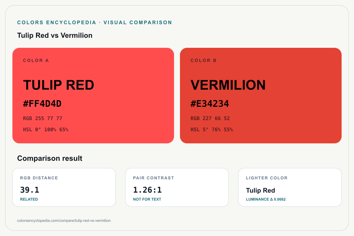The width and height of the screenshot is (354, 236).
Task: Open the Lighter Color result card
Action: coord(290,187)
